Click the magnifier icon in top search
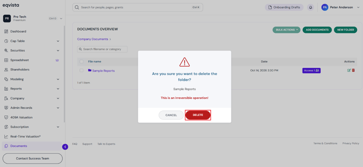This screenshot has width=363, height=167. tap(77, 7)
